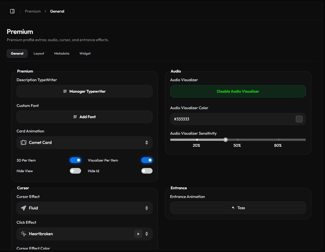Viewport: 325px width, 252px height.
Task: Click the typewriter lines icon in Manager Typewriter
Action: [x=65, y=91]
